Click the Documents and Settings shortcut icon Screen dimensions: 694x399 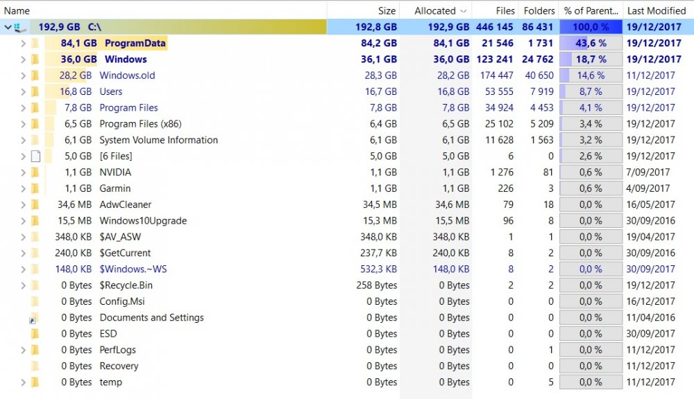33,319
